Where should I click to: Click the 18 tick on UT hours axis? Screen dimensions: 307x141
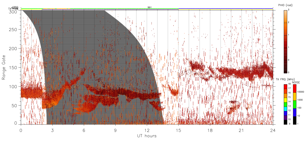[x=210, y=130]
